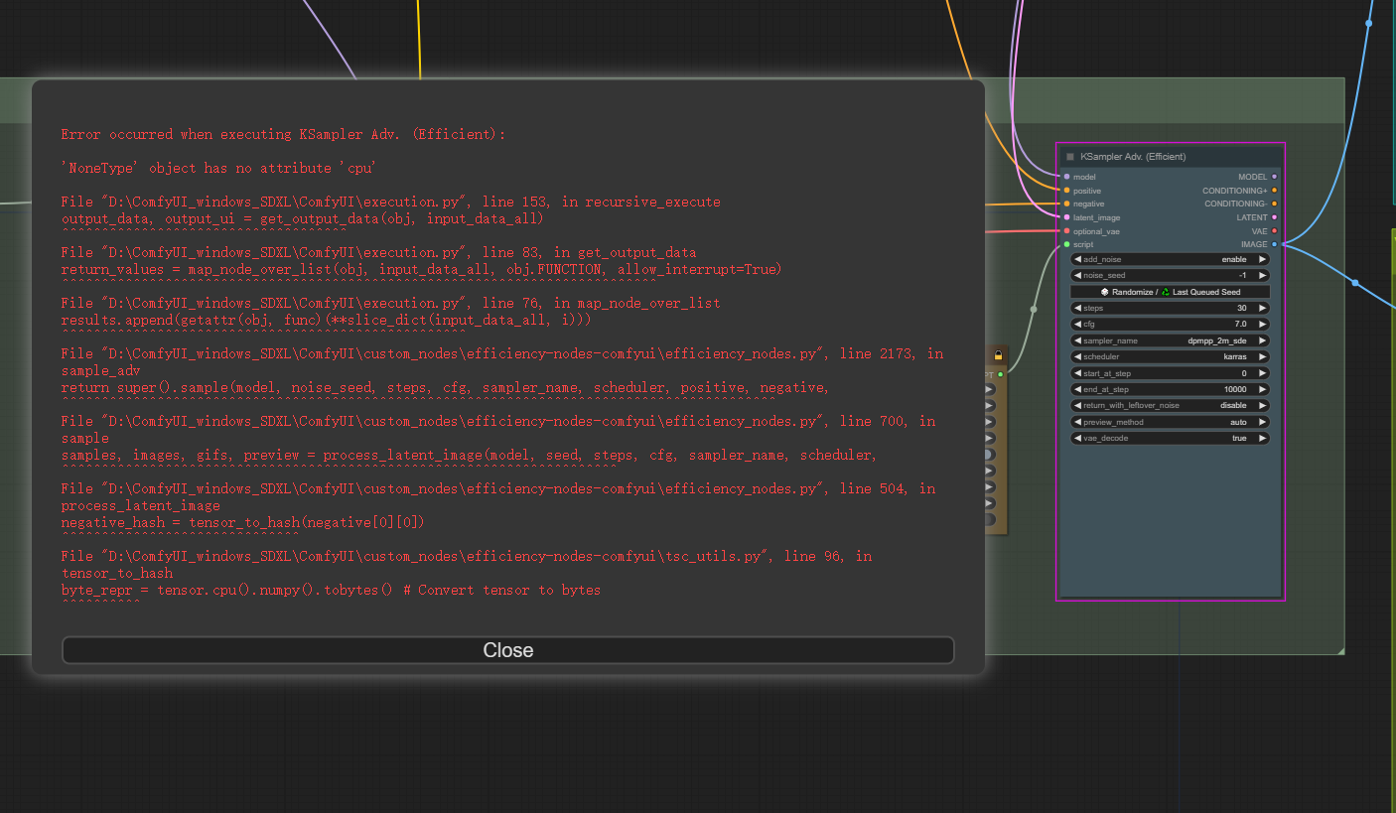1396x813 pixels.
Task: Click the collapse square on KSampler Adv. title
Action: [1070, 156]
